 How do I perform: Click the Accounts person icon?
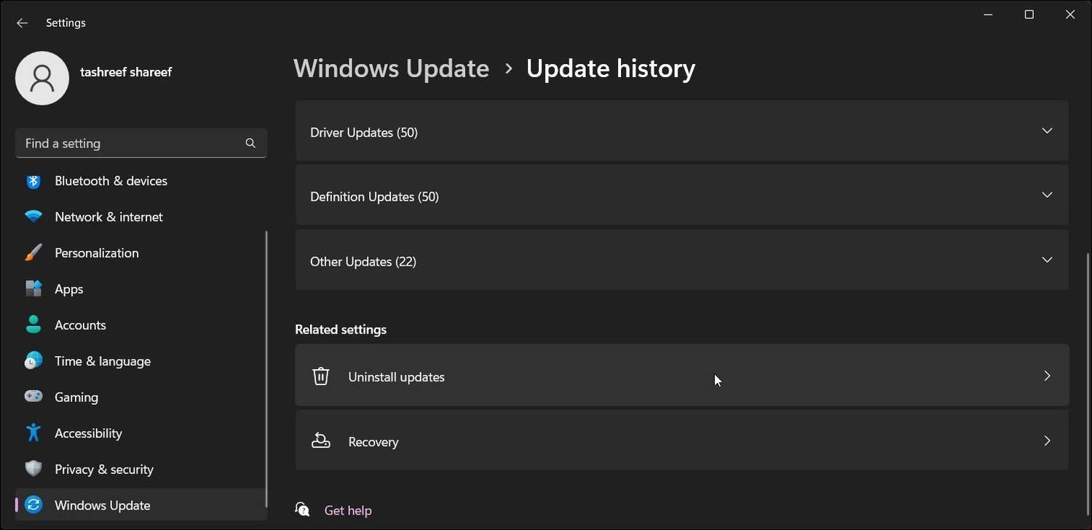[33, 325]
